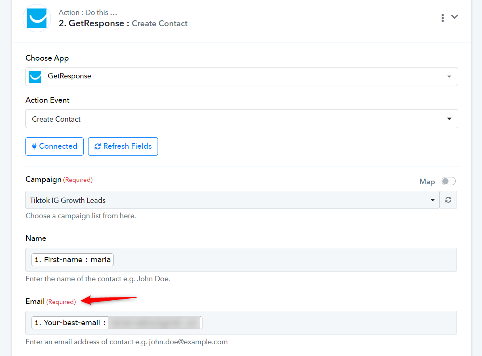Click the GetResponse logo in step header
The width and height of the screenshot is (482, 356).
point(37,18)
